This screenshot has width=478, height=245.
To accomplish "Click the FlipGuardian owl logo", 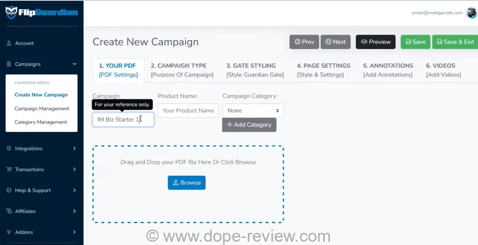I will (11, 12).
